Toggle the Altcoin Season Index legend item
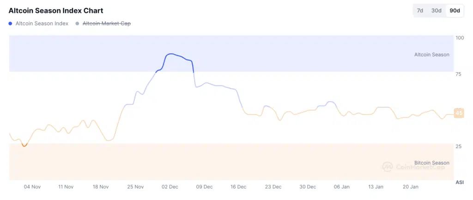473x200 pixels. click(x=42, y=23)
